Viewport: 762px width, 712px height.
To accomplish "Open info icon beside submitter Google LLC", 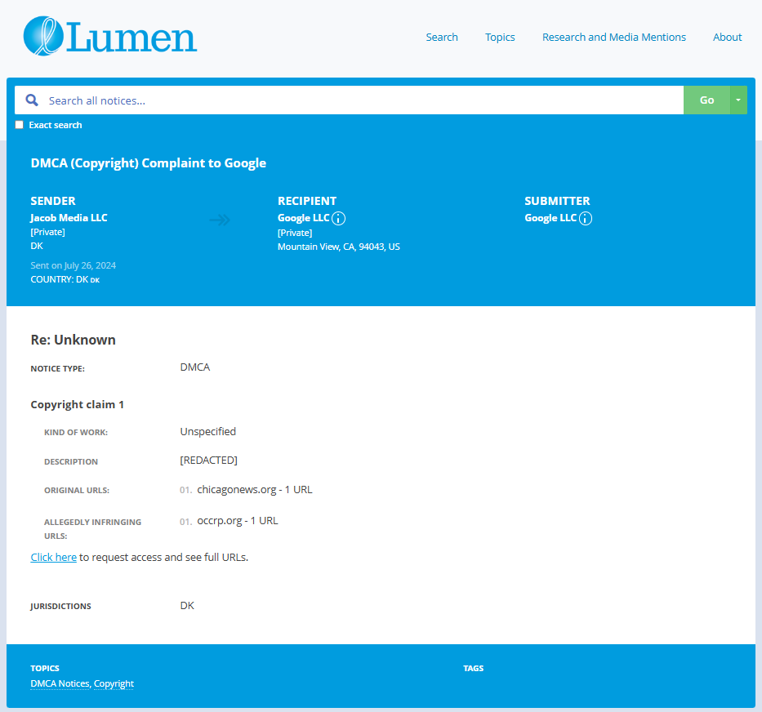I will click(586, 219).
